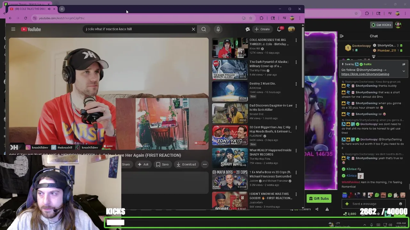Open the YouTube hamburger guide menu

13,29
